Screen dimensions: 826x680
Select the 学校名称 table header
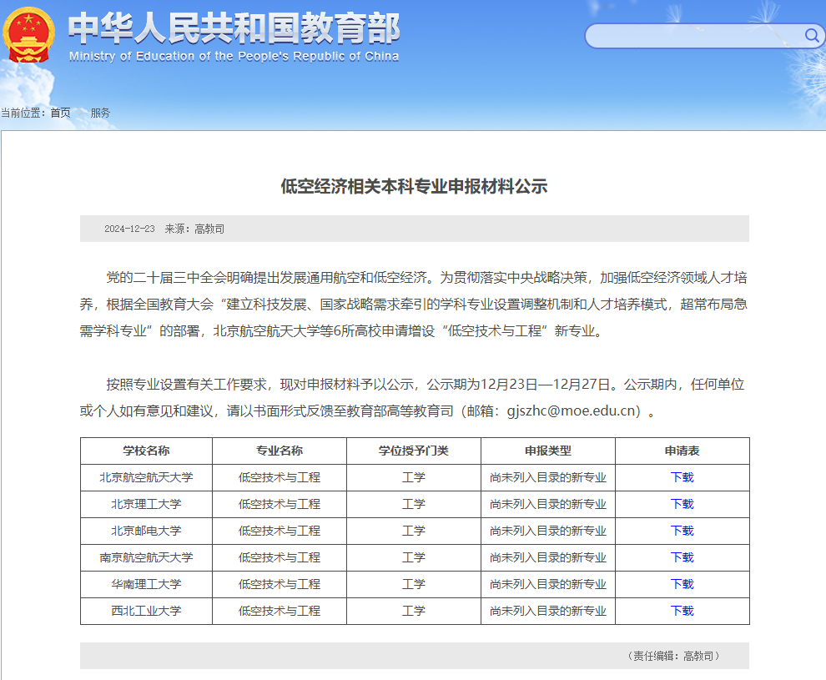(145, 451)
